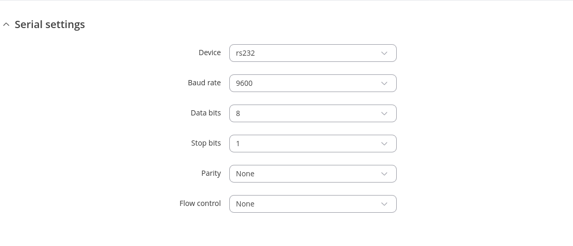Click the Data bits field label
Viewport: 573px width, 246px height.
pos(206,113)
